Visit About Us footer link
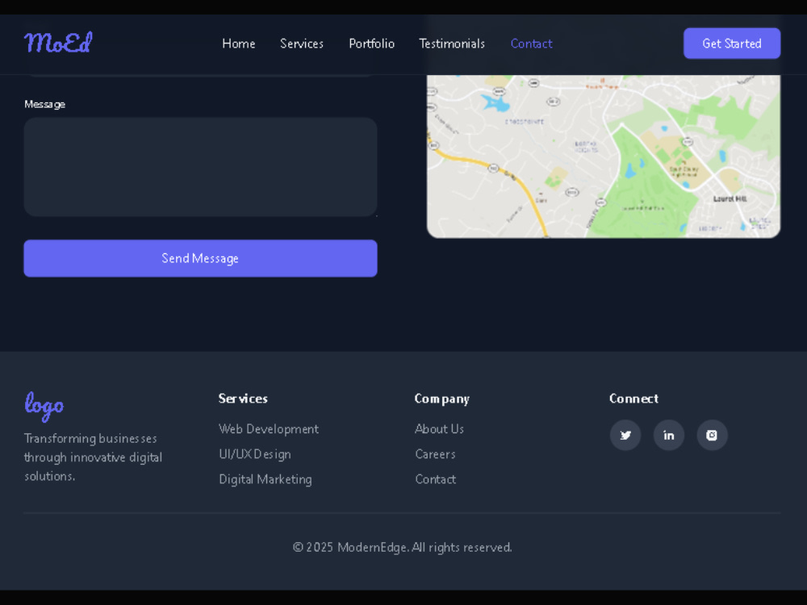 [x=440, y=428]
